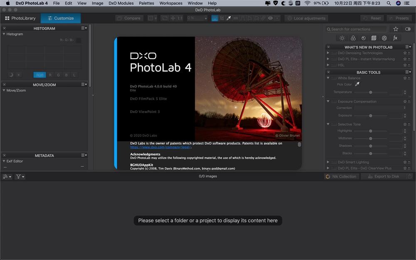Expand the DxO Denoising Technologies row
416x260 pixels.
coord(328,53)
